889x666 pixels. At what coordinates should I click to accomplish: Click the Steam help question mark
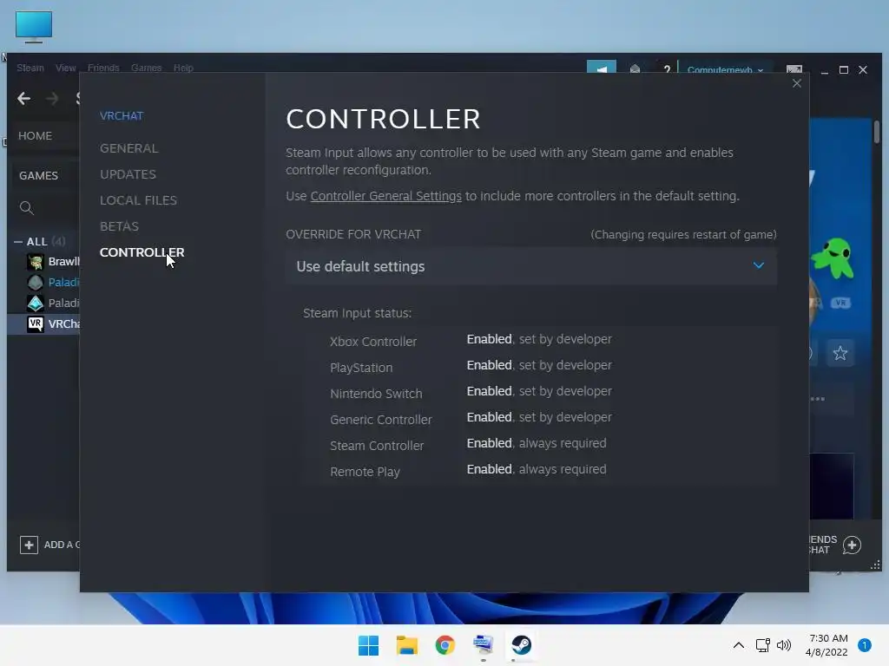coord(667,69)
